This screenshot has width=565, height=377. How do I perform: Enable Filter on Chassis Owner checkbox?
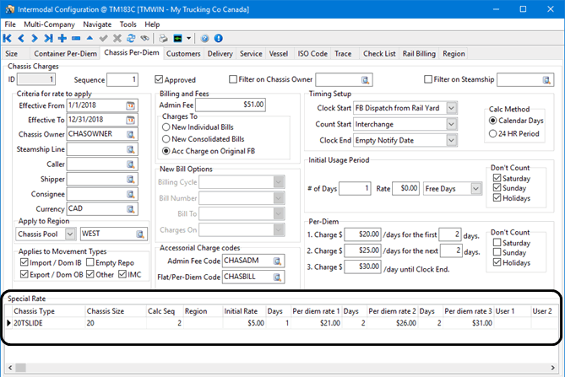[234, 80]
